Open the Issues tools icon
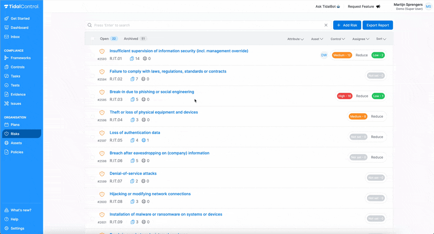434x234 pixels. pos(6,104)
